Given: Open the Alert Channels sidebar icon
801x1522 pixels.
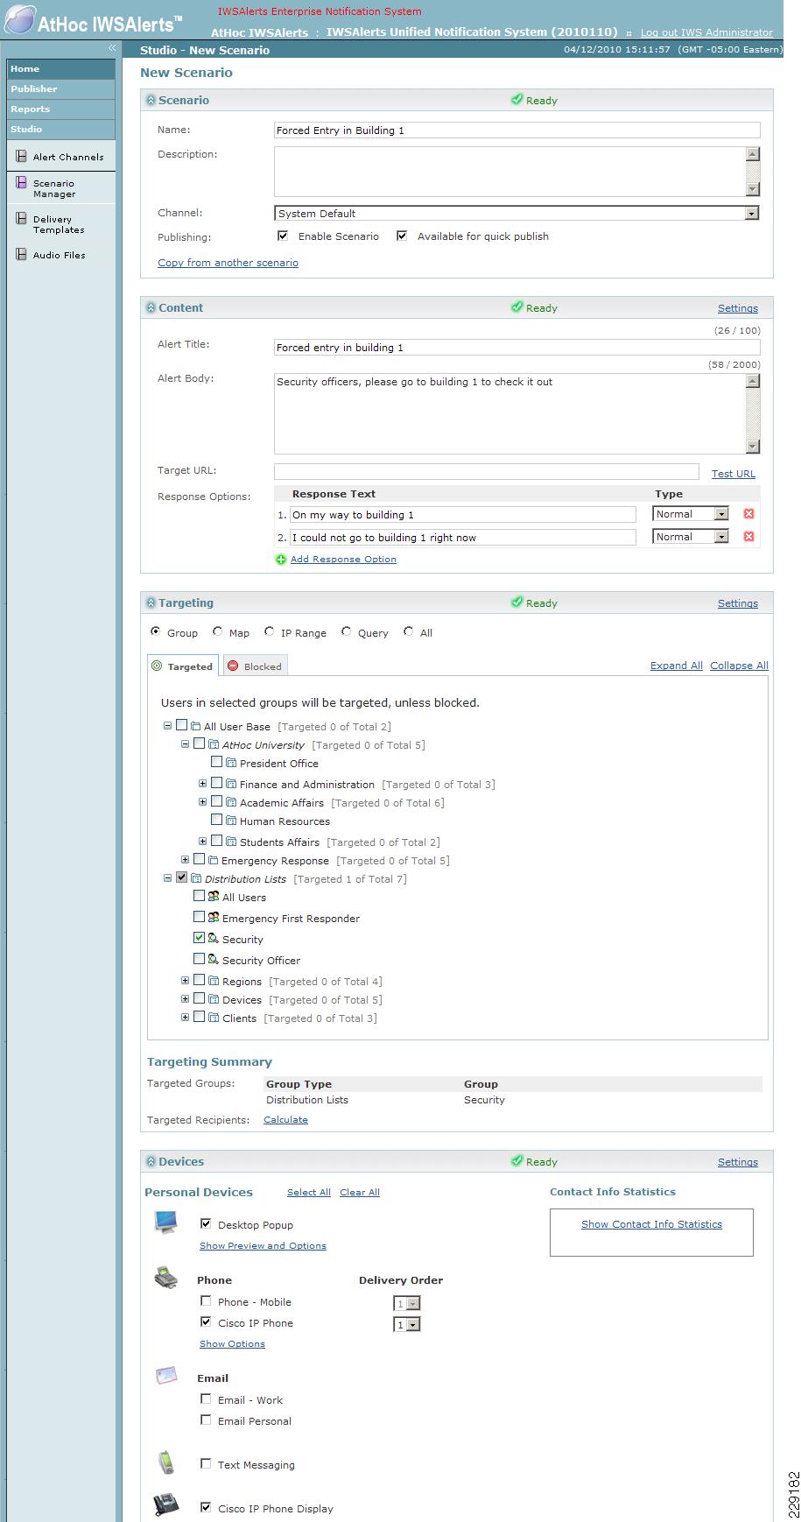Looking at the screenshot, I should coord(21,157).
